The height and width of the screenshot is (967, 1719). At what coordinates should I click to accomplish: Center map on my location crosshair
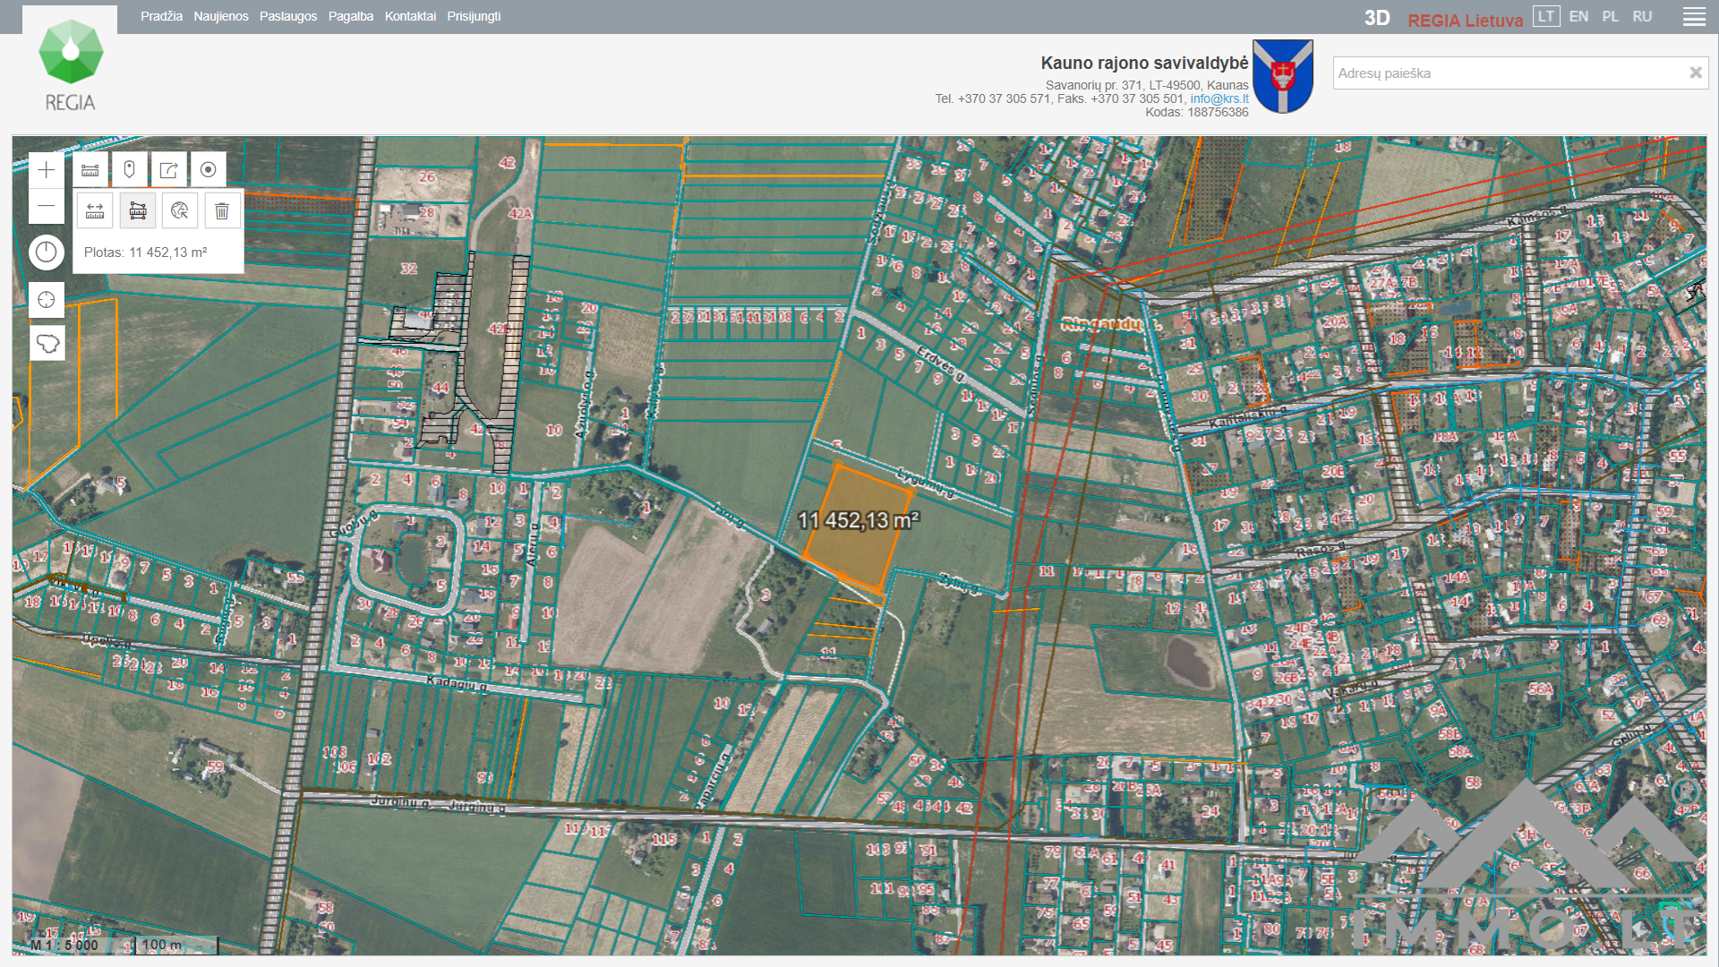[47, 300]
